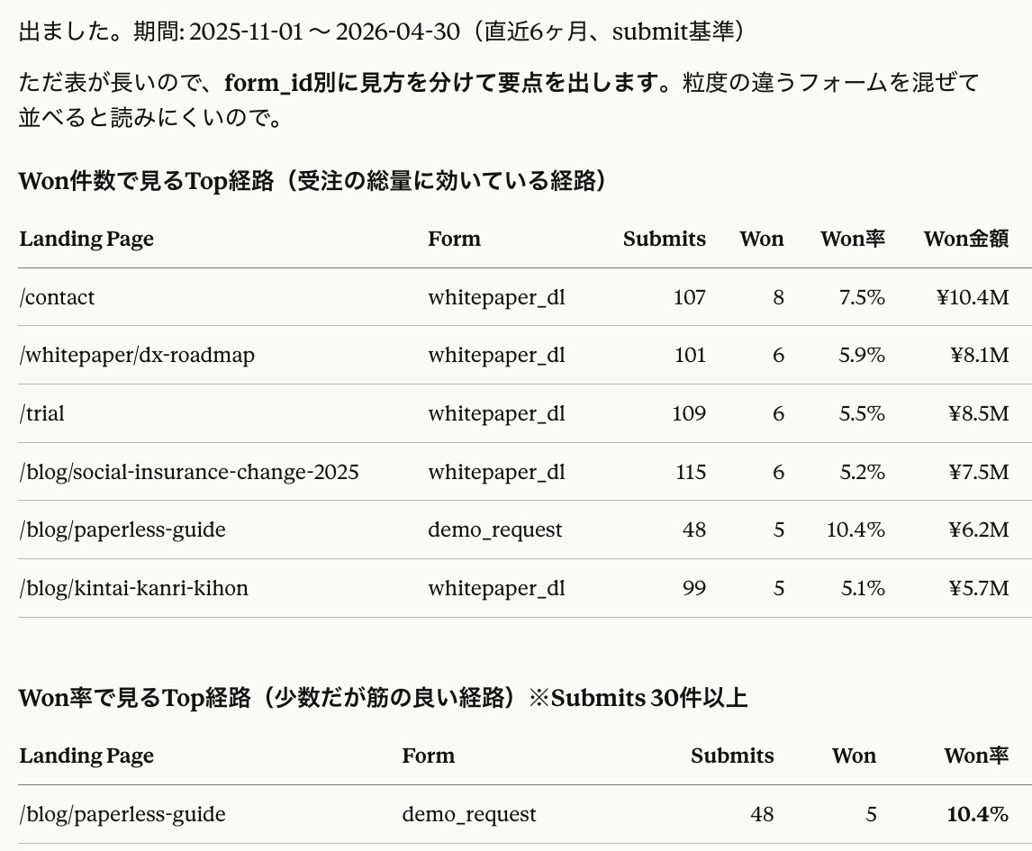Click Form header in second table
The image size is (1032, 851).
429,755
